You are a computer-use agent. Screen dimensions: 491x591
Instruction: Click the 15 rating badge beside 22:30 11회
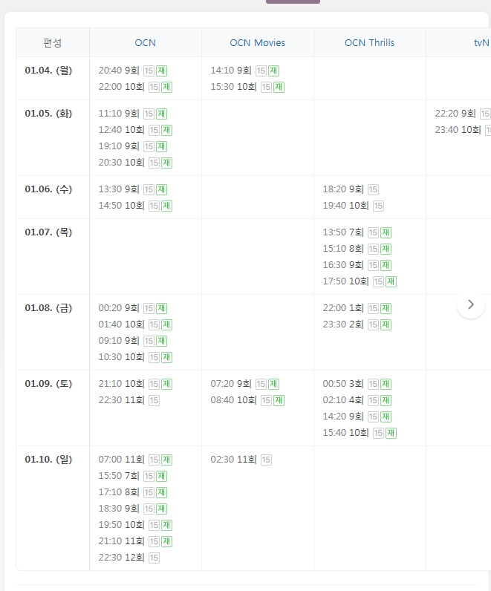coord(154,400)
